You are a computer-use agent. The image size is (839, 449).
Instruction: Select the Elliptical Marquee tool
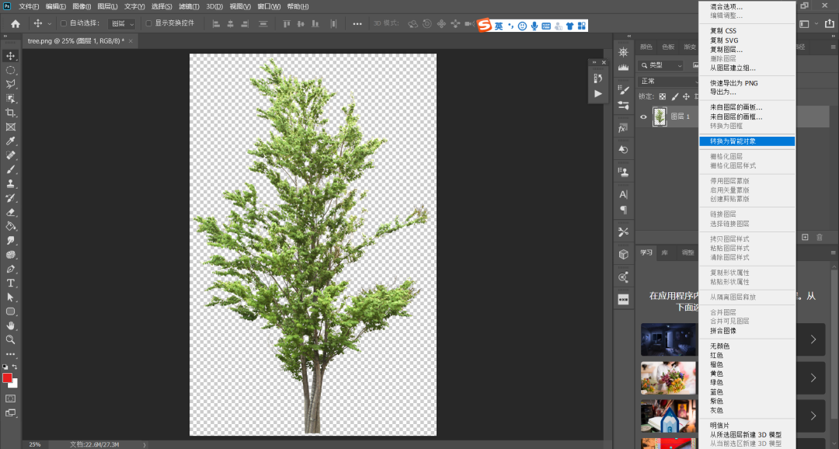(x=10, y=70)
